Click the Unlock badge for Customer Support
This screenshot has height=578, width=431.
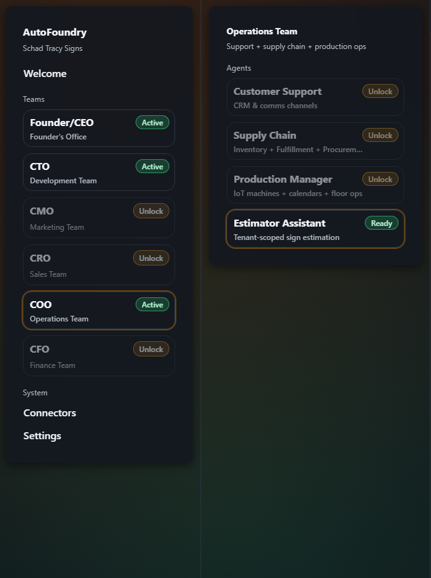click(x=380, y=91)
